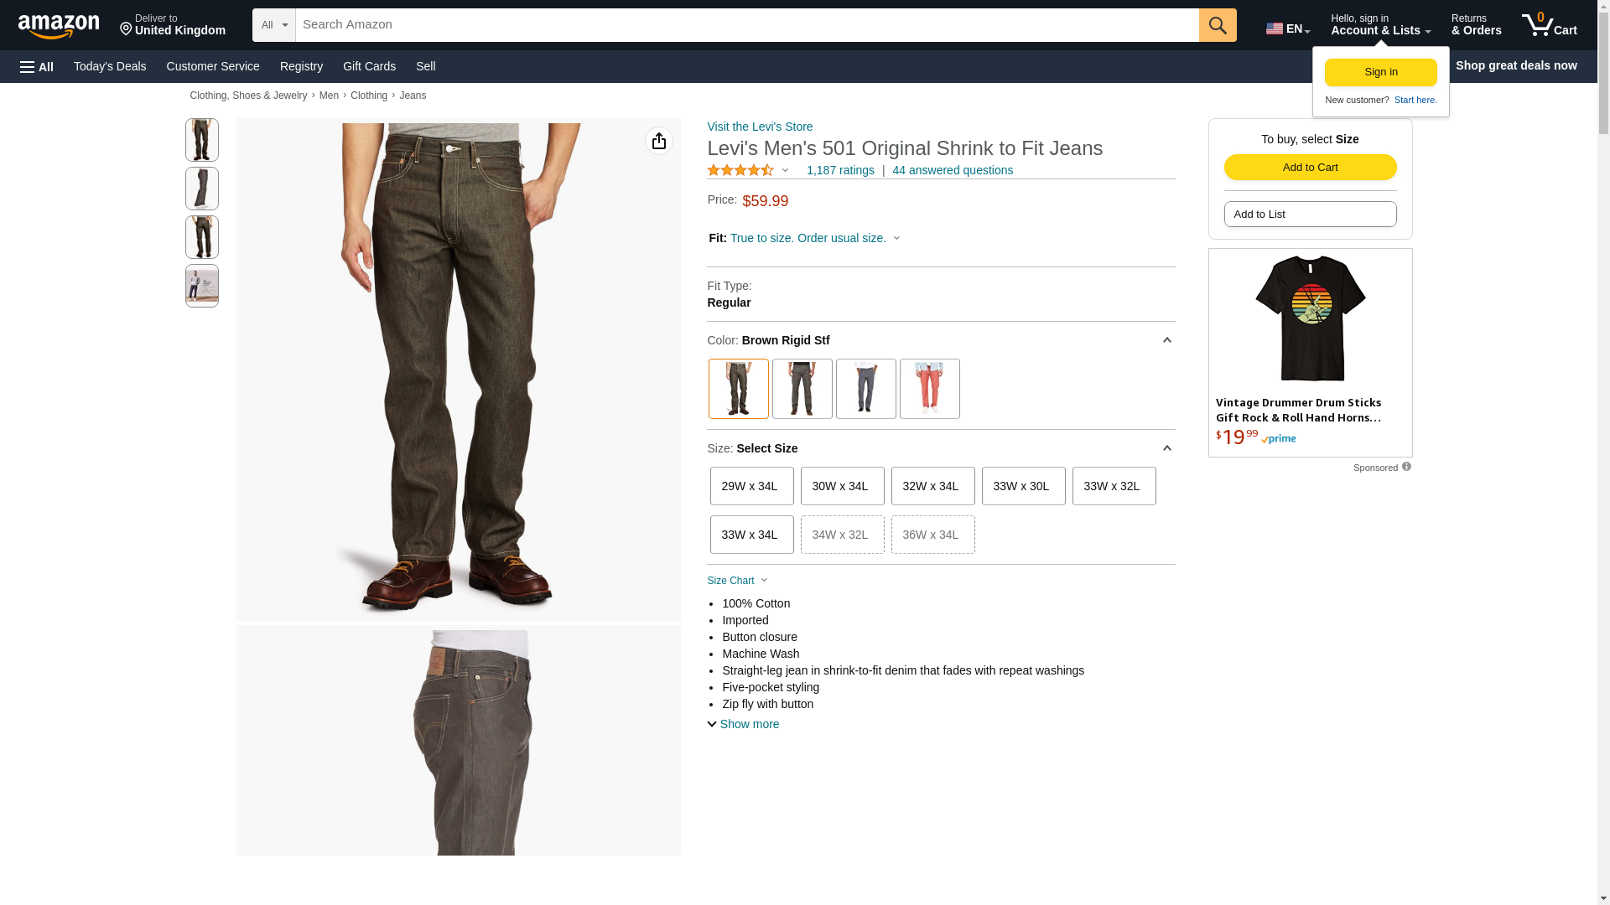The image size is (1610, 905).
Task: Expand Show more product details
Action: click(x=743, y=724)
